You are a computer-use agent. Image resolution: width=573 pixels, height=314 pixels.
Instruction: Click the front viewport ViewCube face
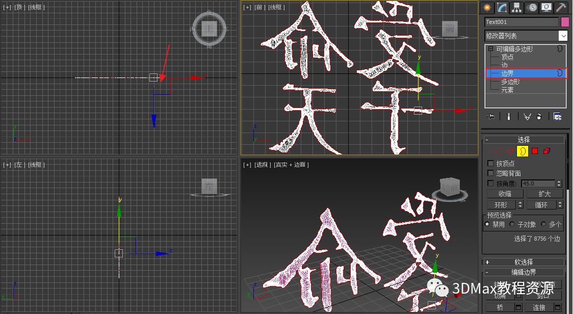click(450, 29)
